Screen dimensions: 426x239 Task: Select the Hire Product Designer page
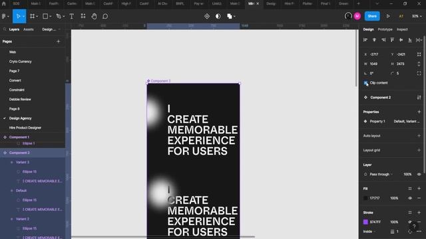pyautogui.click(x=25, y=128)
